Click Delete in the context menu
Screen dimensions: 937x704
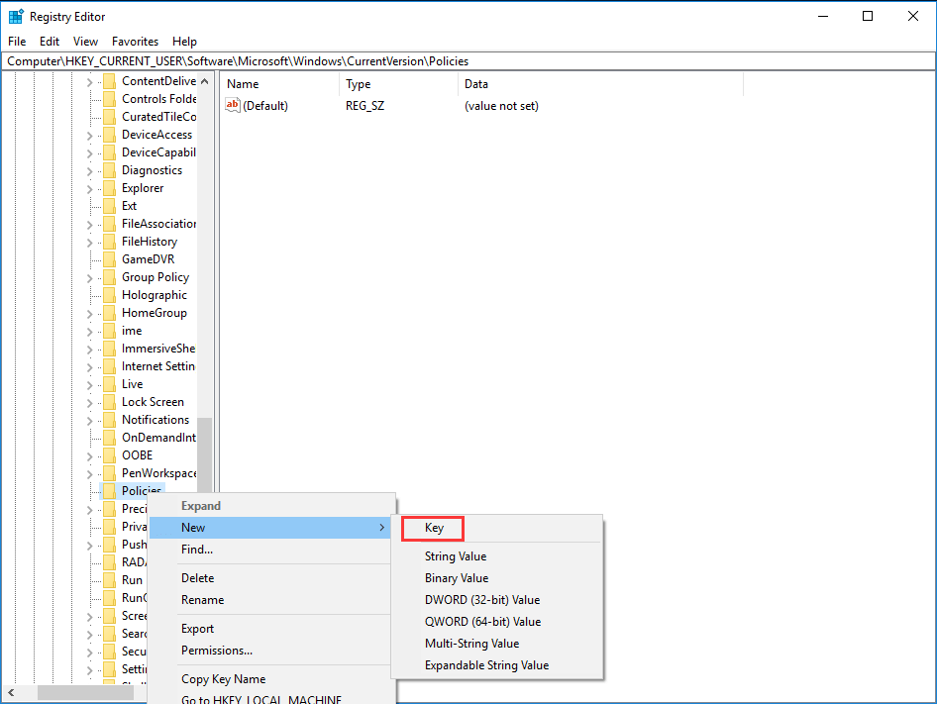pyautogui.click(x=270, y=578)
